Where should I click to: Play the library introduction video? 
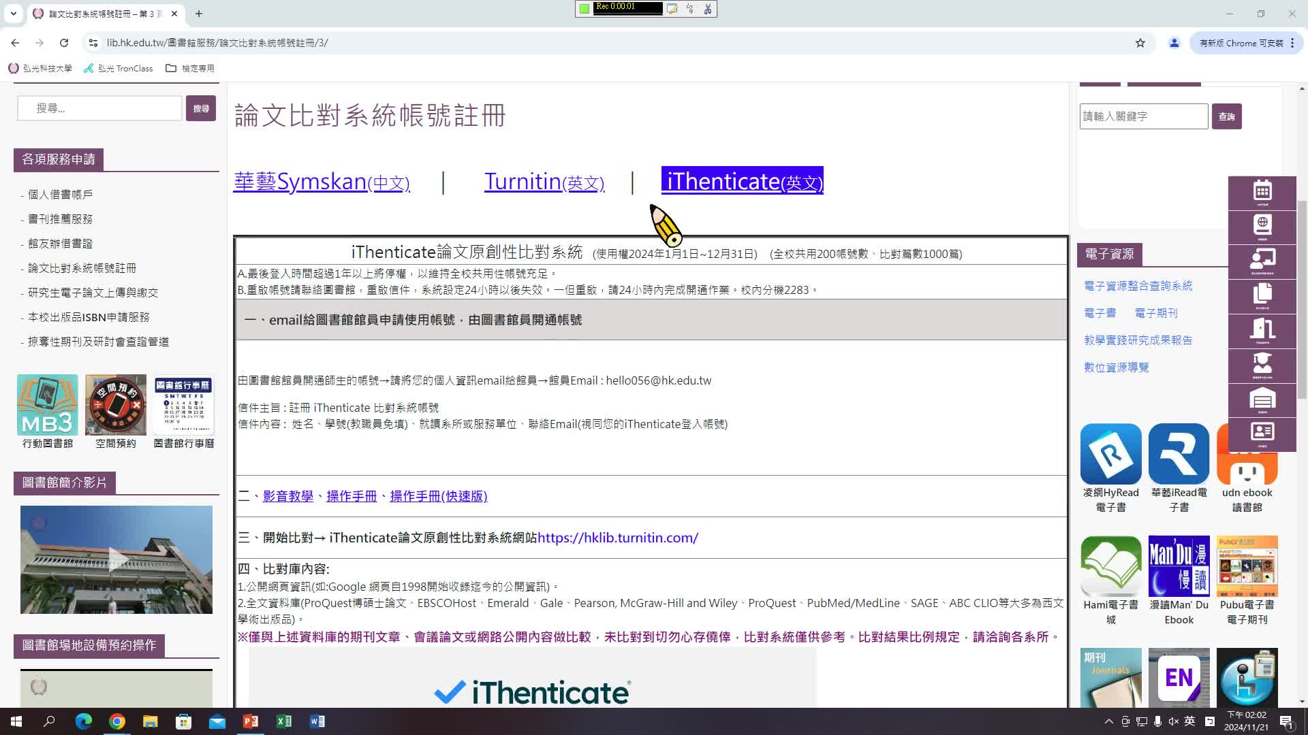click(116, 559)
